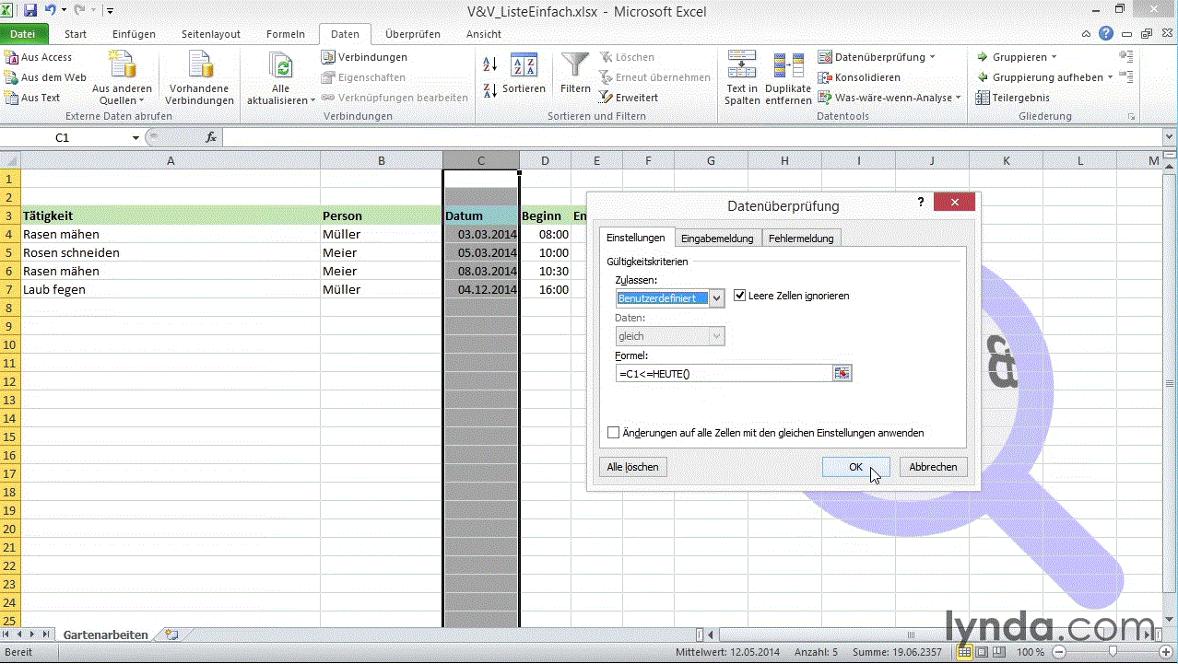
Task: Open Excel Help question mark
Action: point(1106,34)
